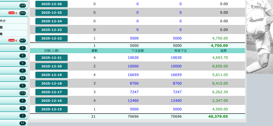273x126 pixels.
Task: Click bet amount 10630 link
Action: coord(133,58)
